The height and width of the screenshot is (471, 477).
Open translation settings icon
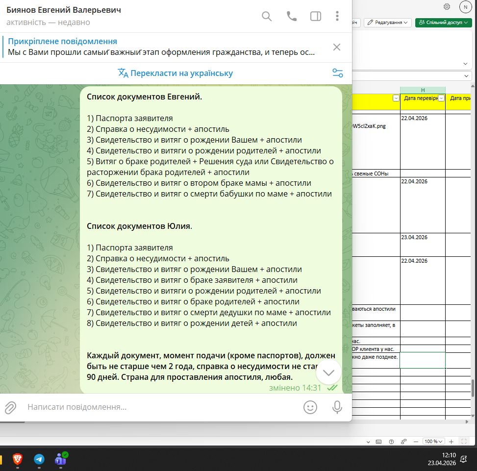338,73
